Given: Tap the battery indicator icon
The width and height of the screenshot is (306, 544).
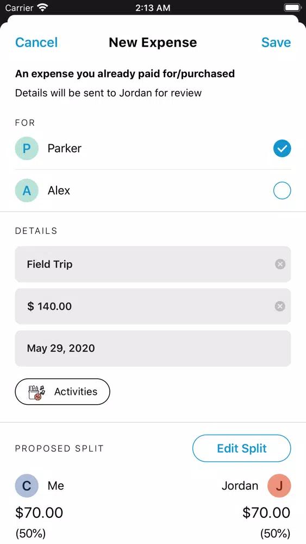Looking at the screenshot, I should click(x=293, y=8).
